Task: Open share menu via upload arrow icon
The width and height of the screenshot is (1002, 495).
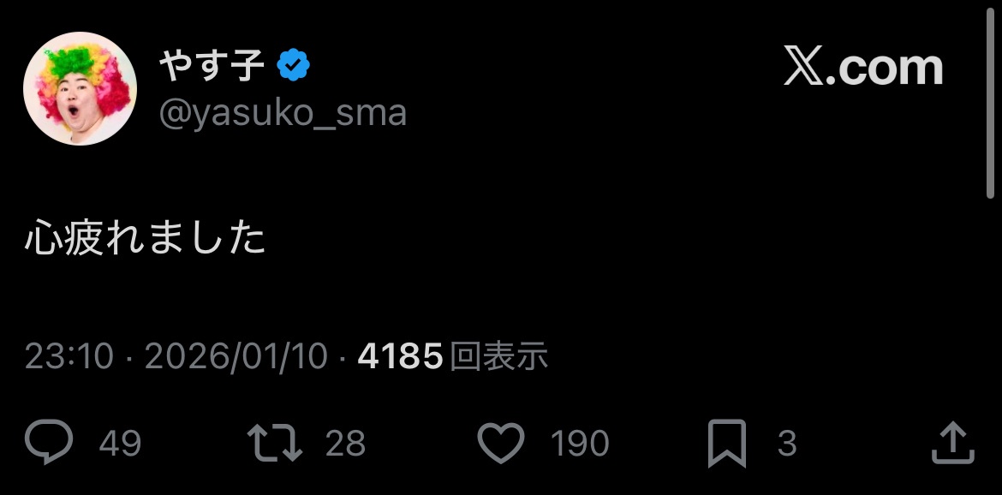Action: point(953,442)
